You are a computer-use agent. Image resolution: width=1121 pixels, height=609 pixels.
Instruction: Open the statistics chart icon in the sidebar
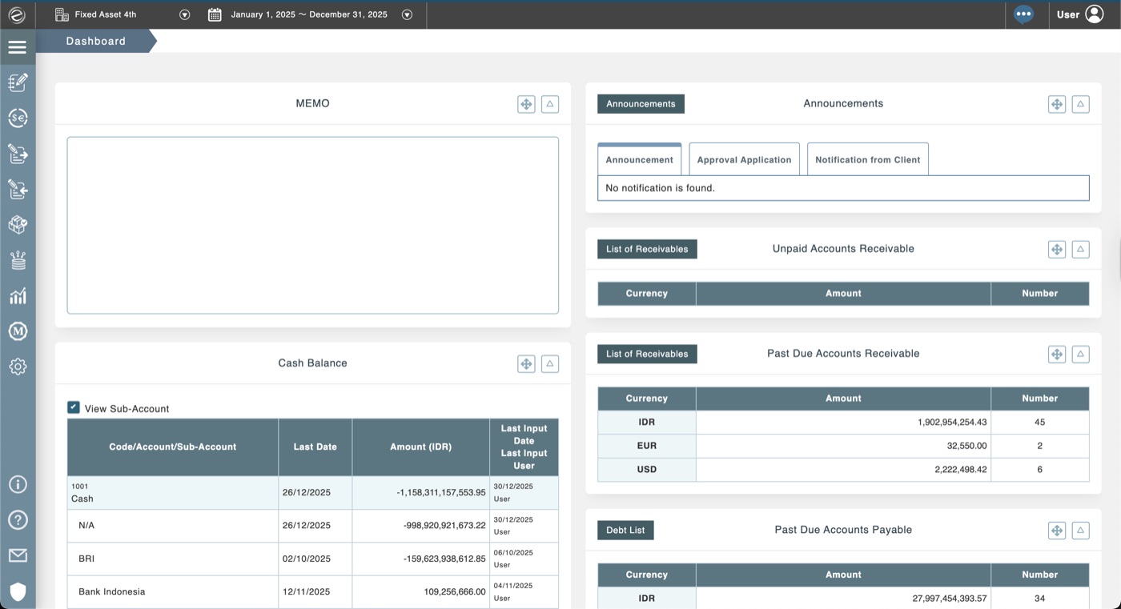pyautogui.click(x=18, y=295)
